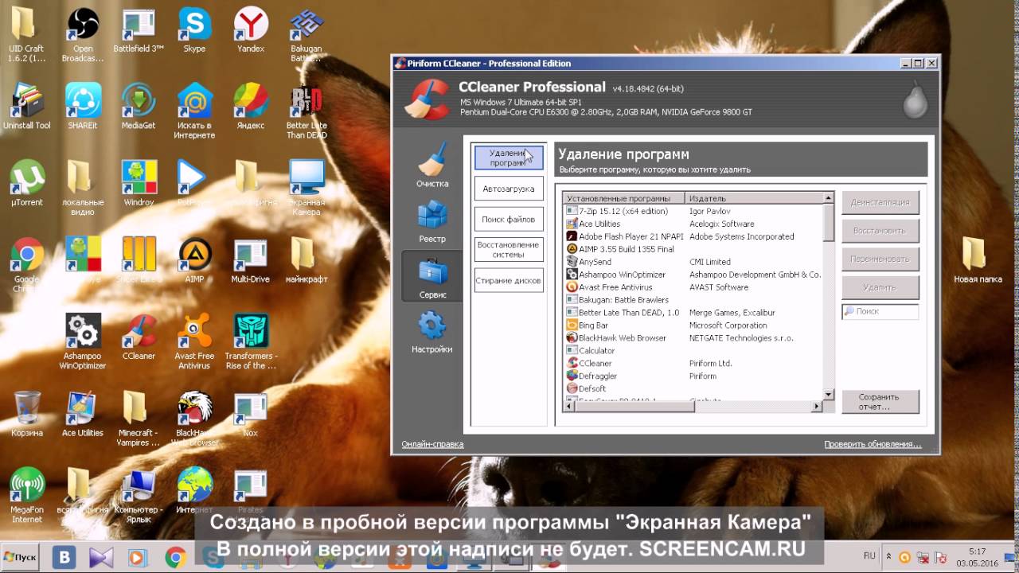Select the AnySend row in program list
This screenshot has height=573, width=1019.
(x=693, y=262)
